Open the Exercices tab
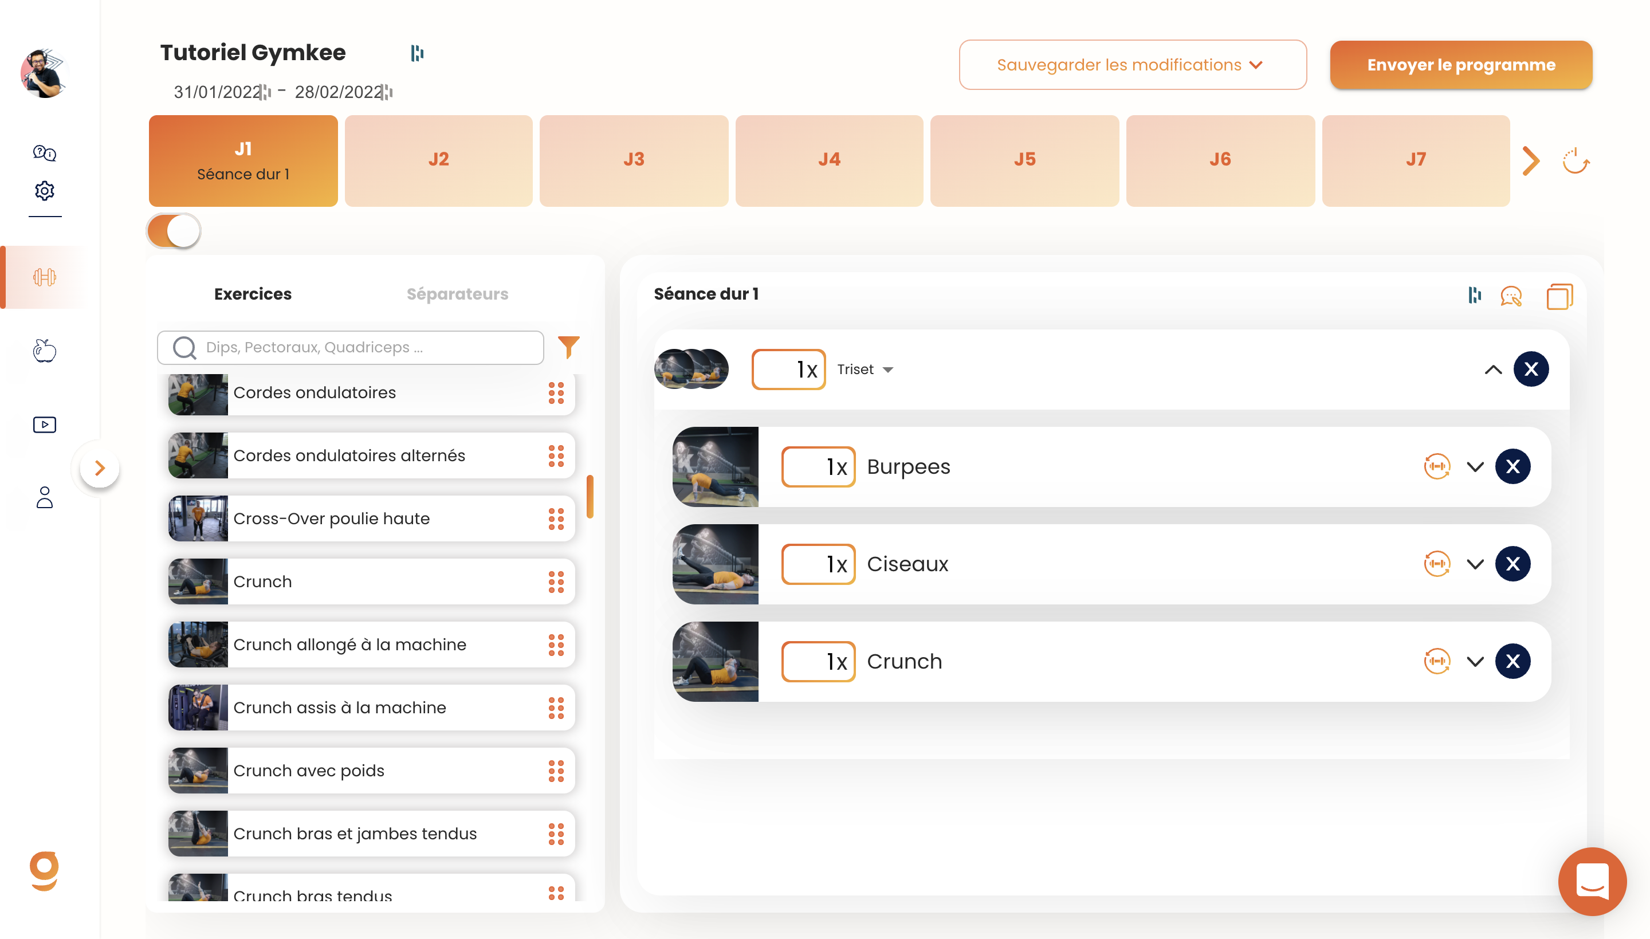The height and width of the screenshot is (939, 1650). click(x=253, y=293)
